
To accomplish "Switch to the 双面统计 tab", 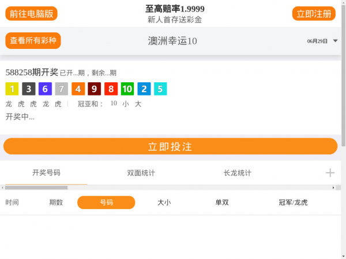I will (141, 173).
